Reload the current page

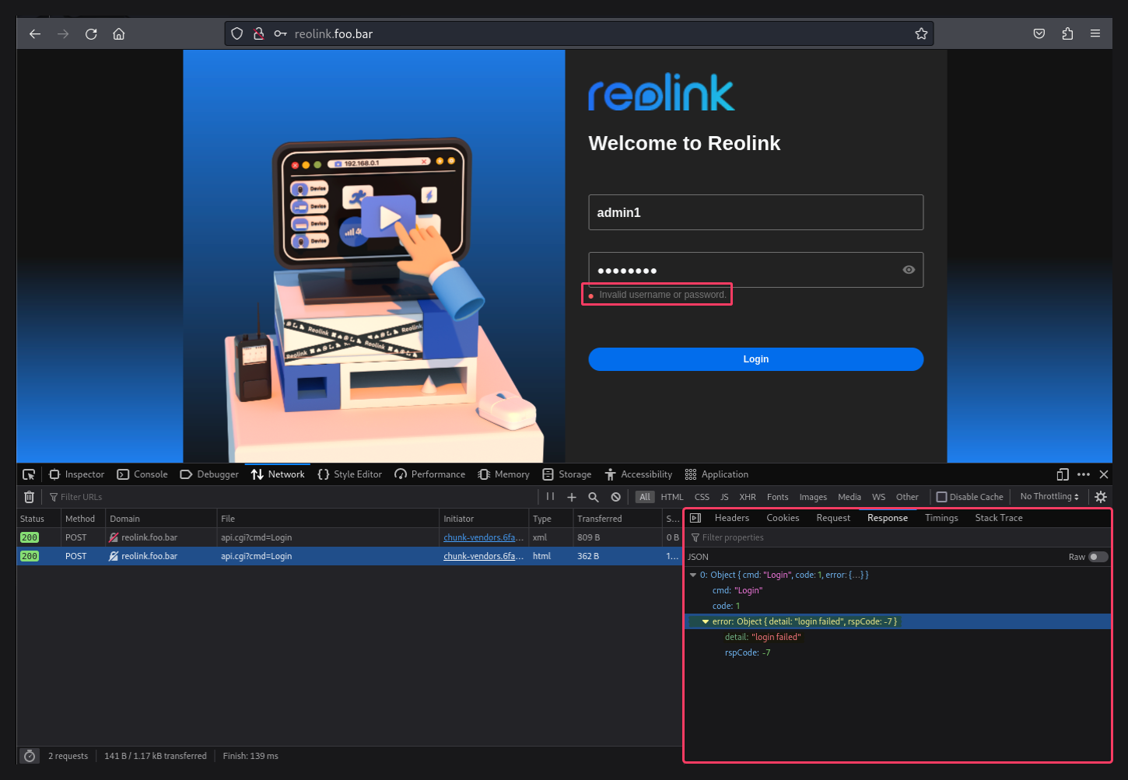click(91, 34)
